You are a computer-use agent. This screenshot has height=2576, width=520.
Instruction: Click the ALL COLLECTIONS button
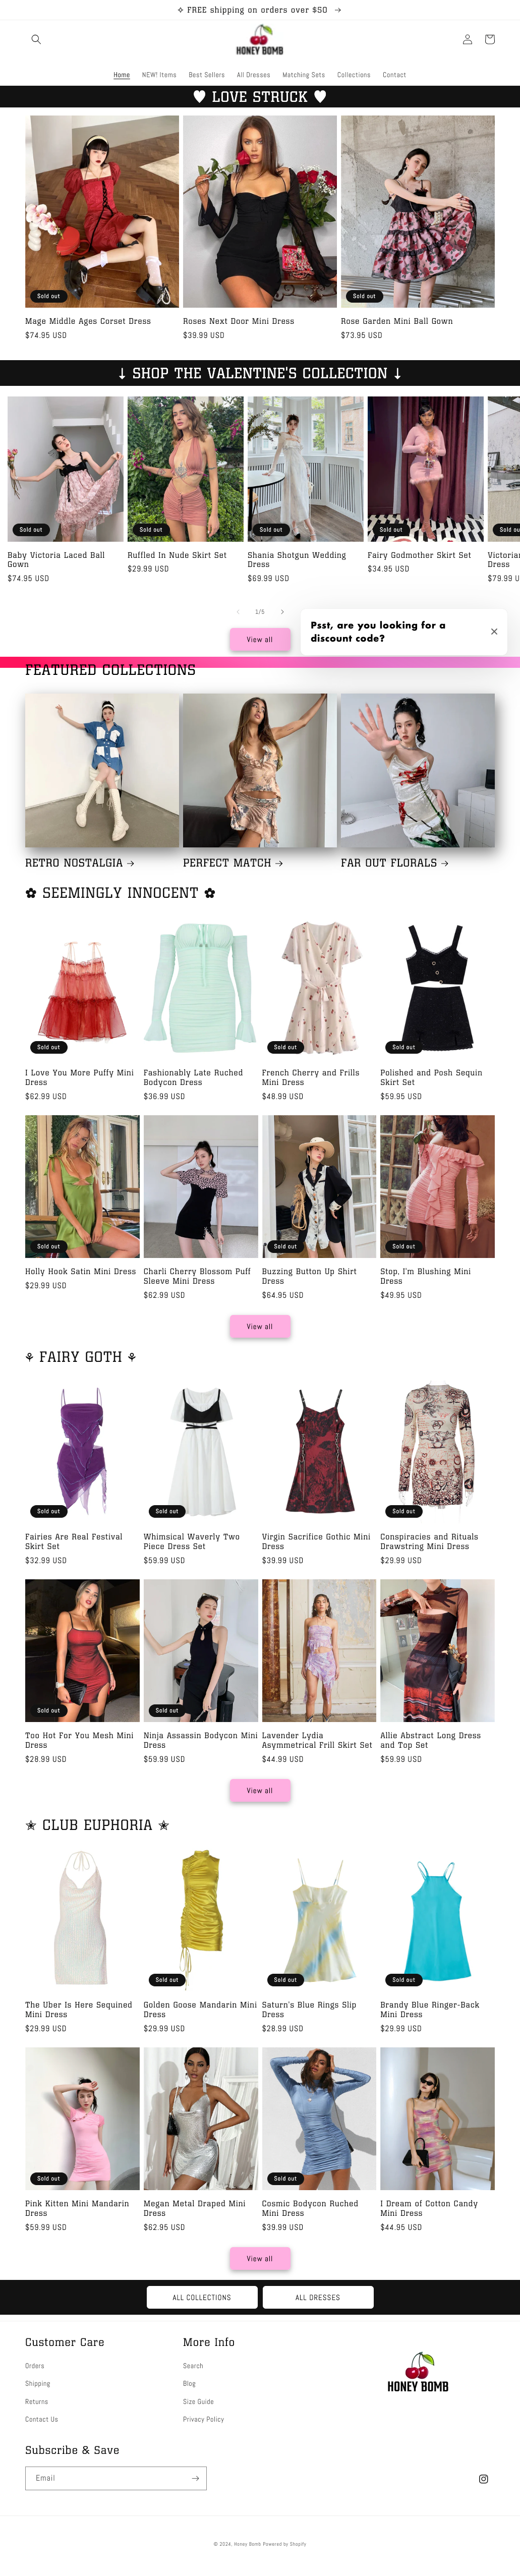pyautogui.click(x=202, y=2298)
